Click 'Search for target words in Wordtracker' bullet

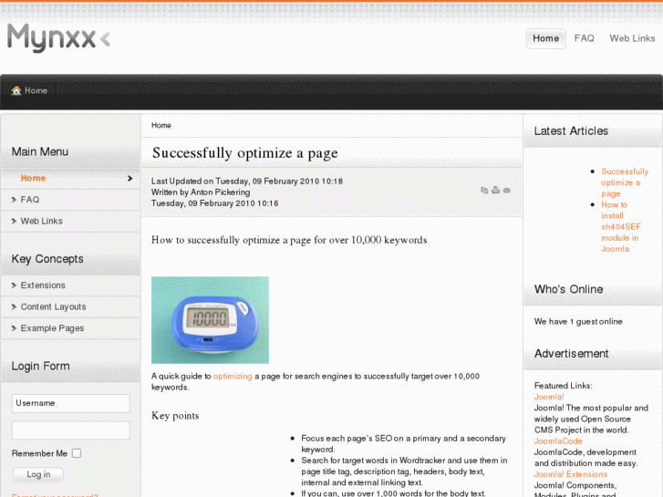pos(404,471)
